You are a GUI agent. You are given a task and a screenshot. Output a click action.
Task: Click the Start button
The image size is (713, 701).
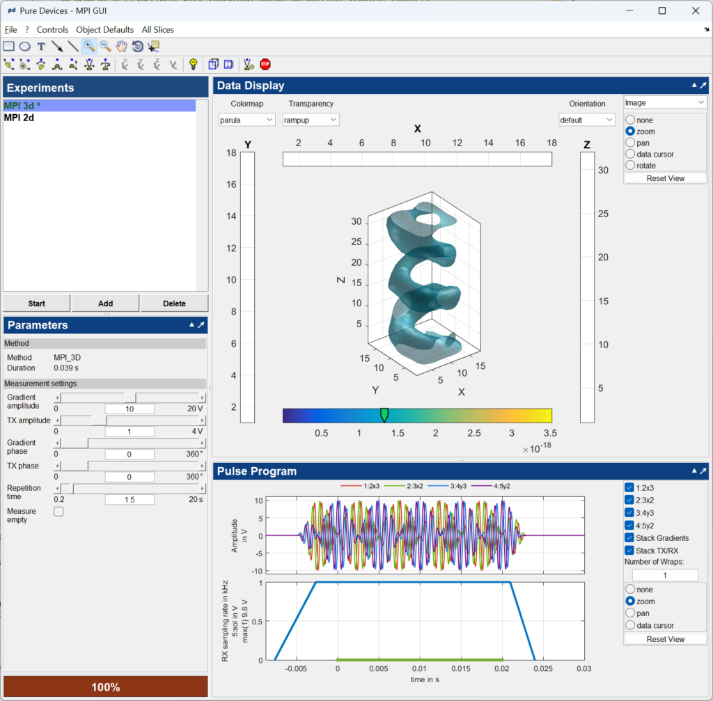(x=37, y=304)
